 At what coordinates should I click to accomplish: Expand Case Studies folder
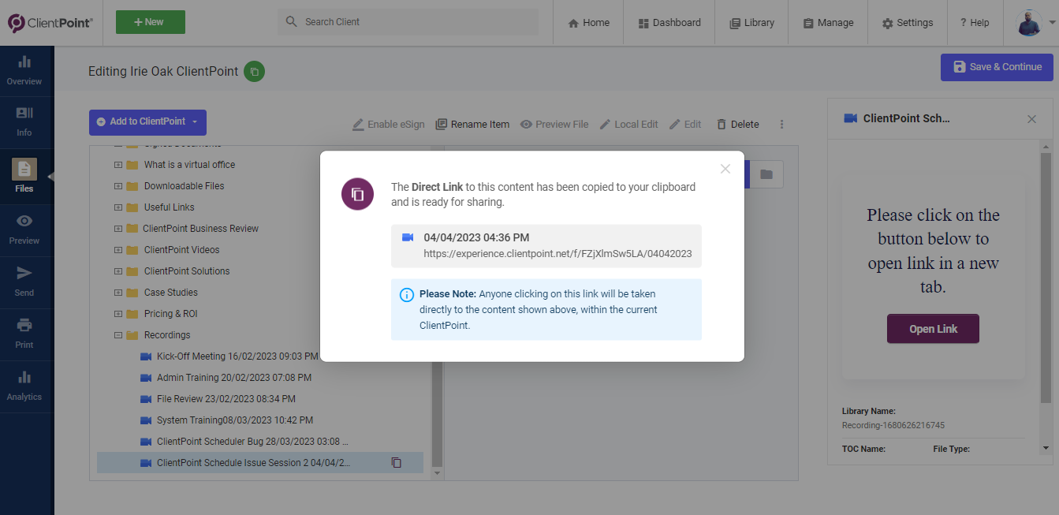point(118,293)
